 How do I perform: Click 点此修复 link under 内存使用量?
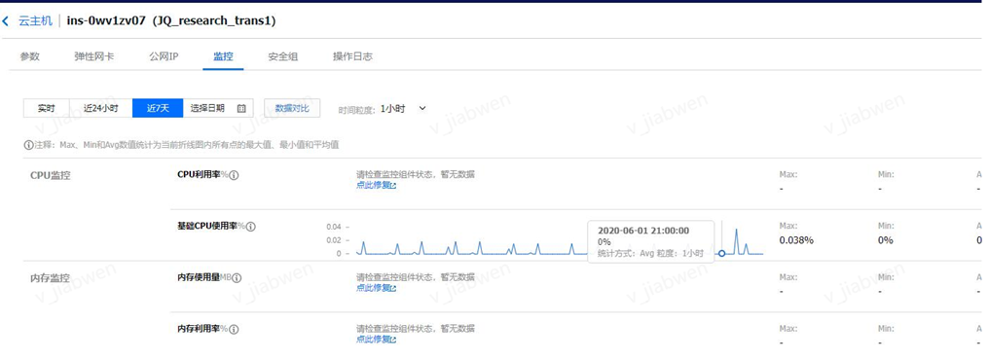(373, 288)
